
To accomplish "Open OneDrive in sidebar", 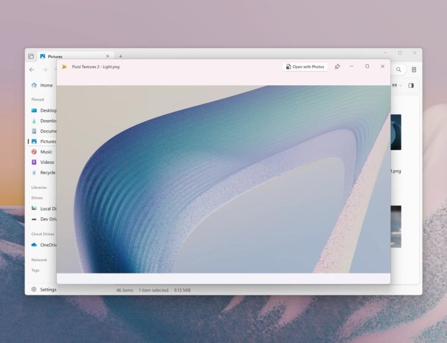I will (x=43, y=245).
